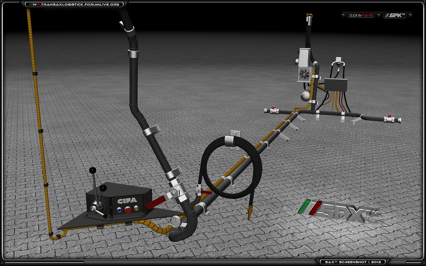The image size is (426, 266).
Task: Select the cooling fan grille
Action: (305, 74)
